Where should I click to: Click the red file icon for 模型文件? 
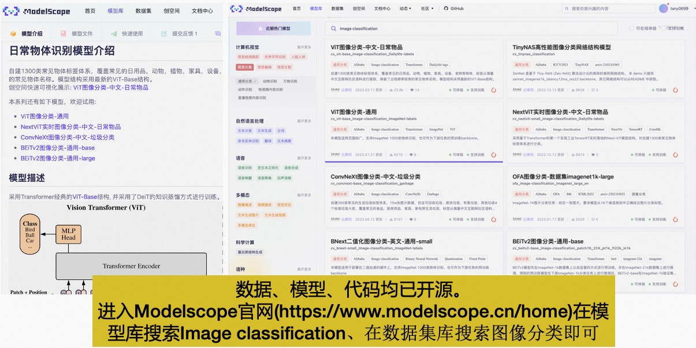click(x=63, y=33)
